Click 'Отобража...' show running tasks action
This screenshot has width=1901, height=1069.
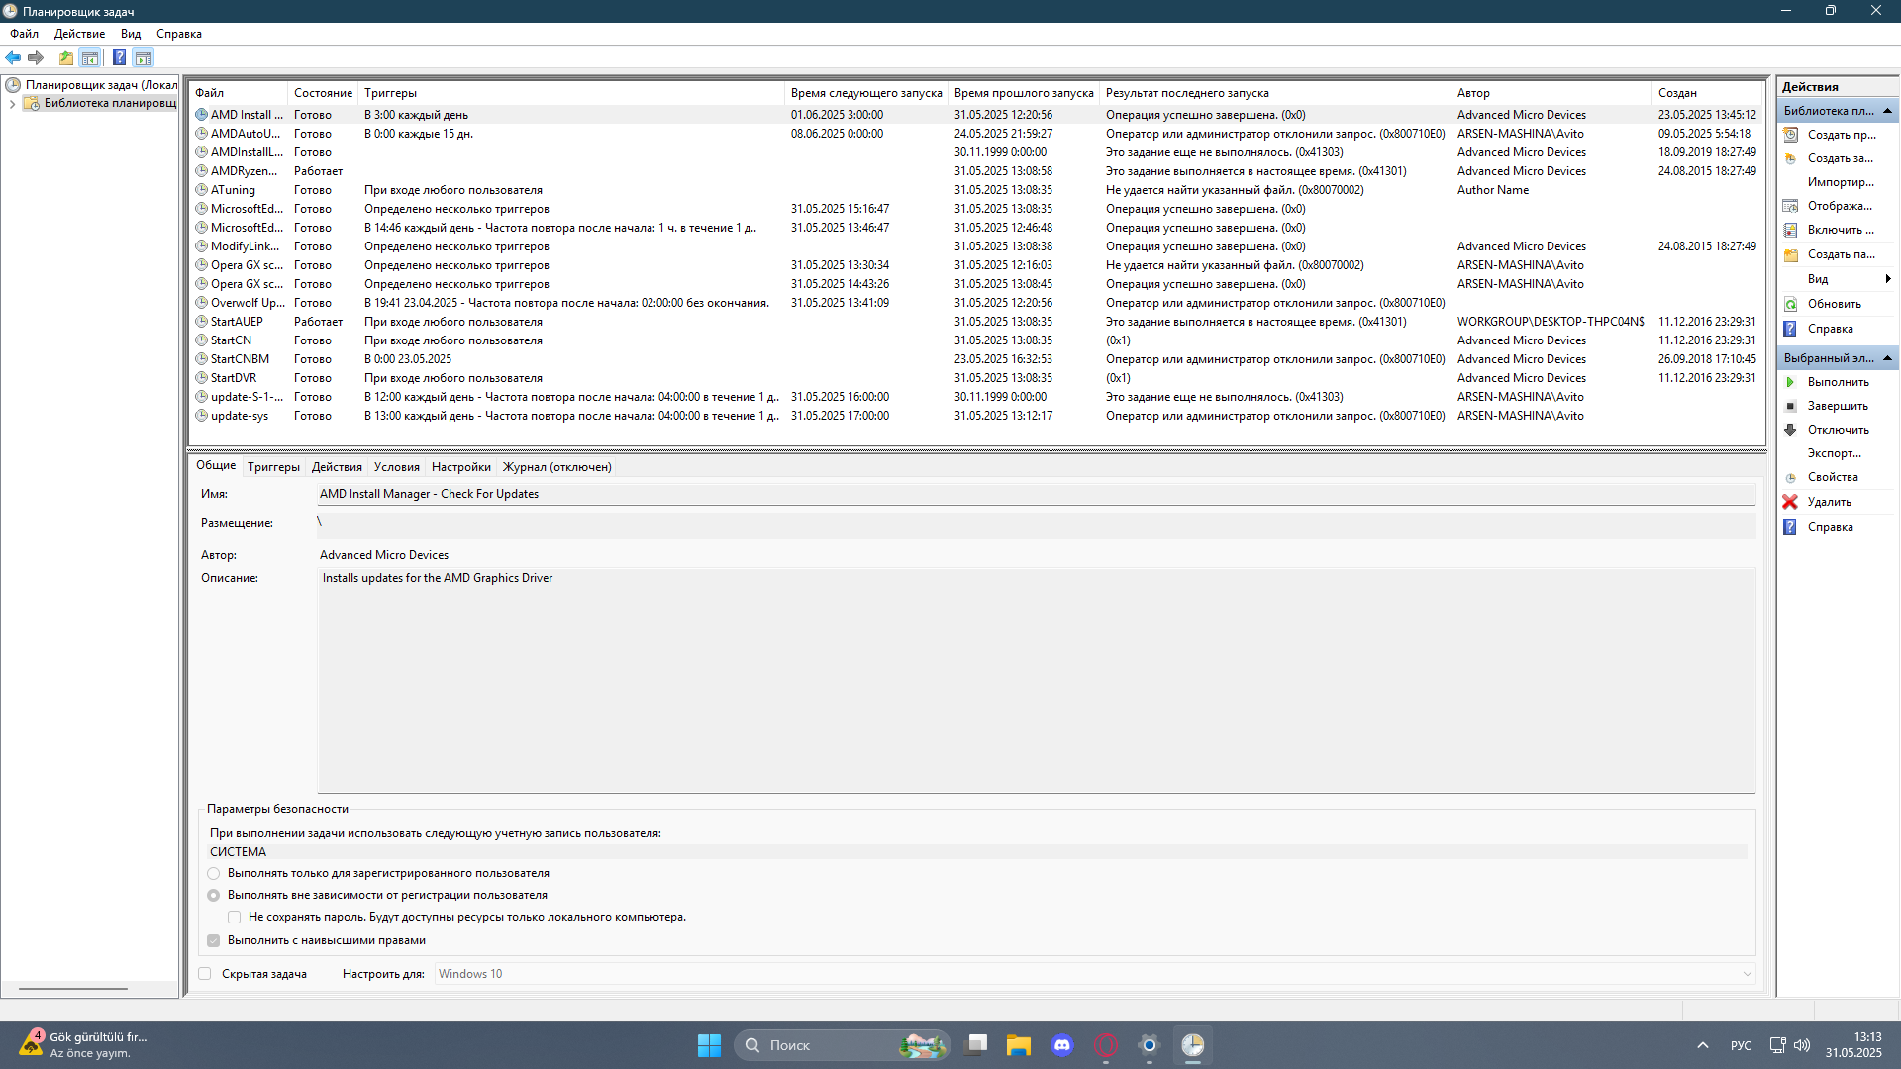tap(1840, 206)
